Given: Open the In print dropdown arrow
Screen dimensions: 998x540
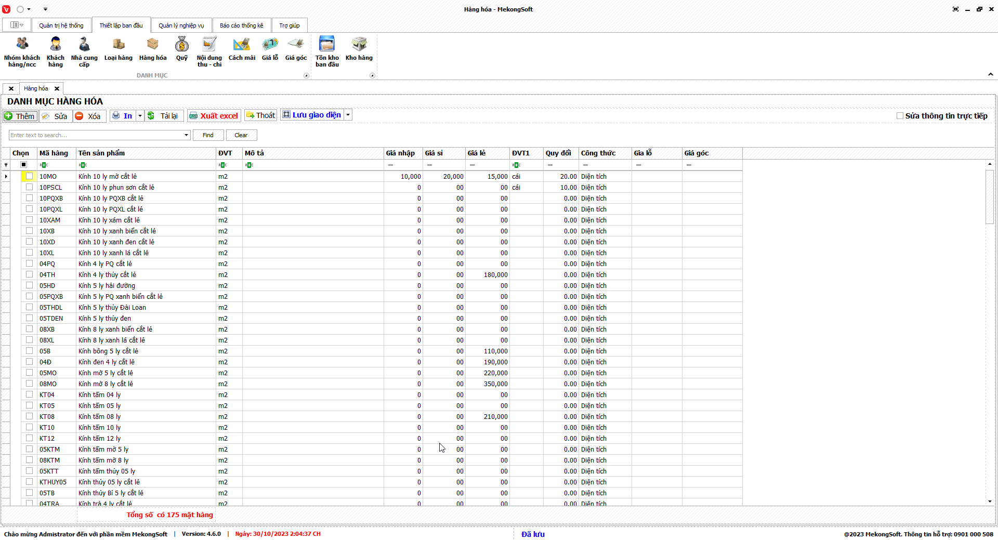Looking at the screenshot, I should (140, 116).
